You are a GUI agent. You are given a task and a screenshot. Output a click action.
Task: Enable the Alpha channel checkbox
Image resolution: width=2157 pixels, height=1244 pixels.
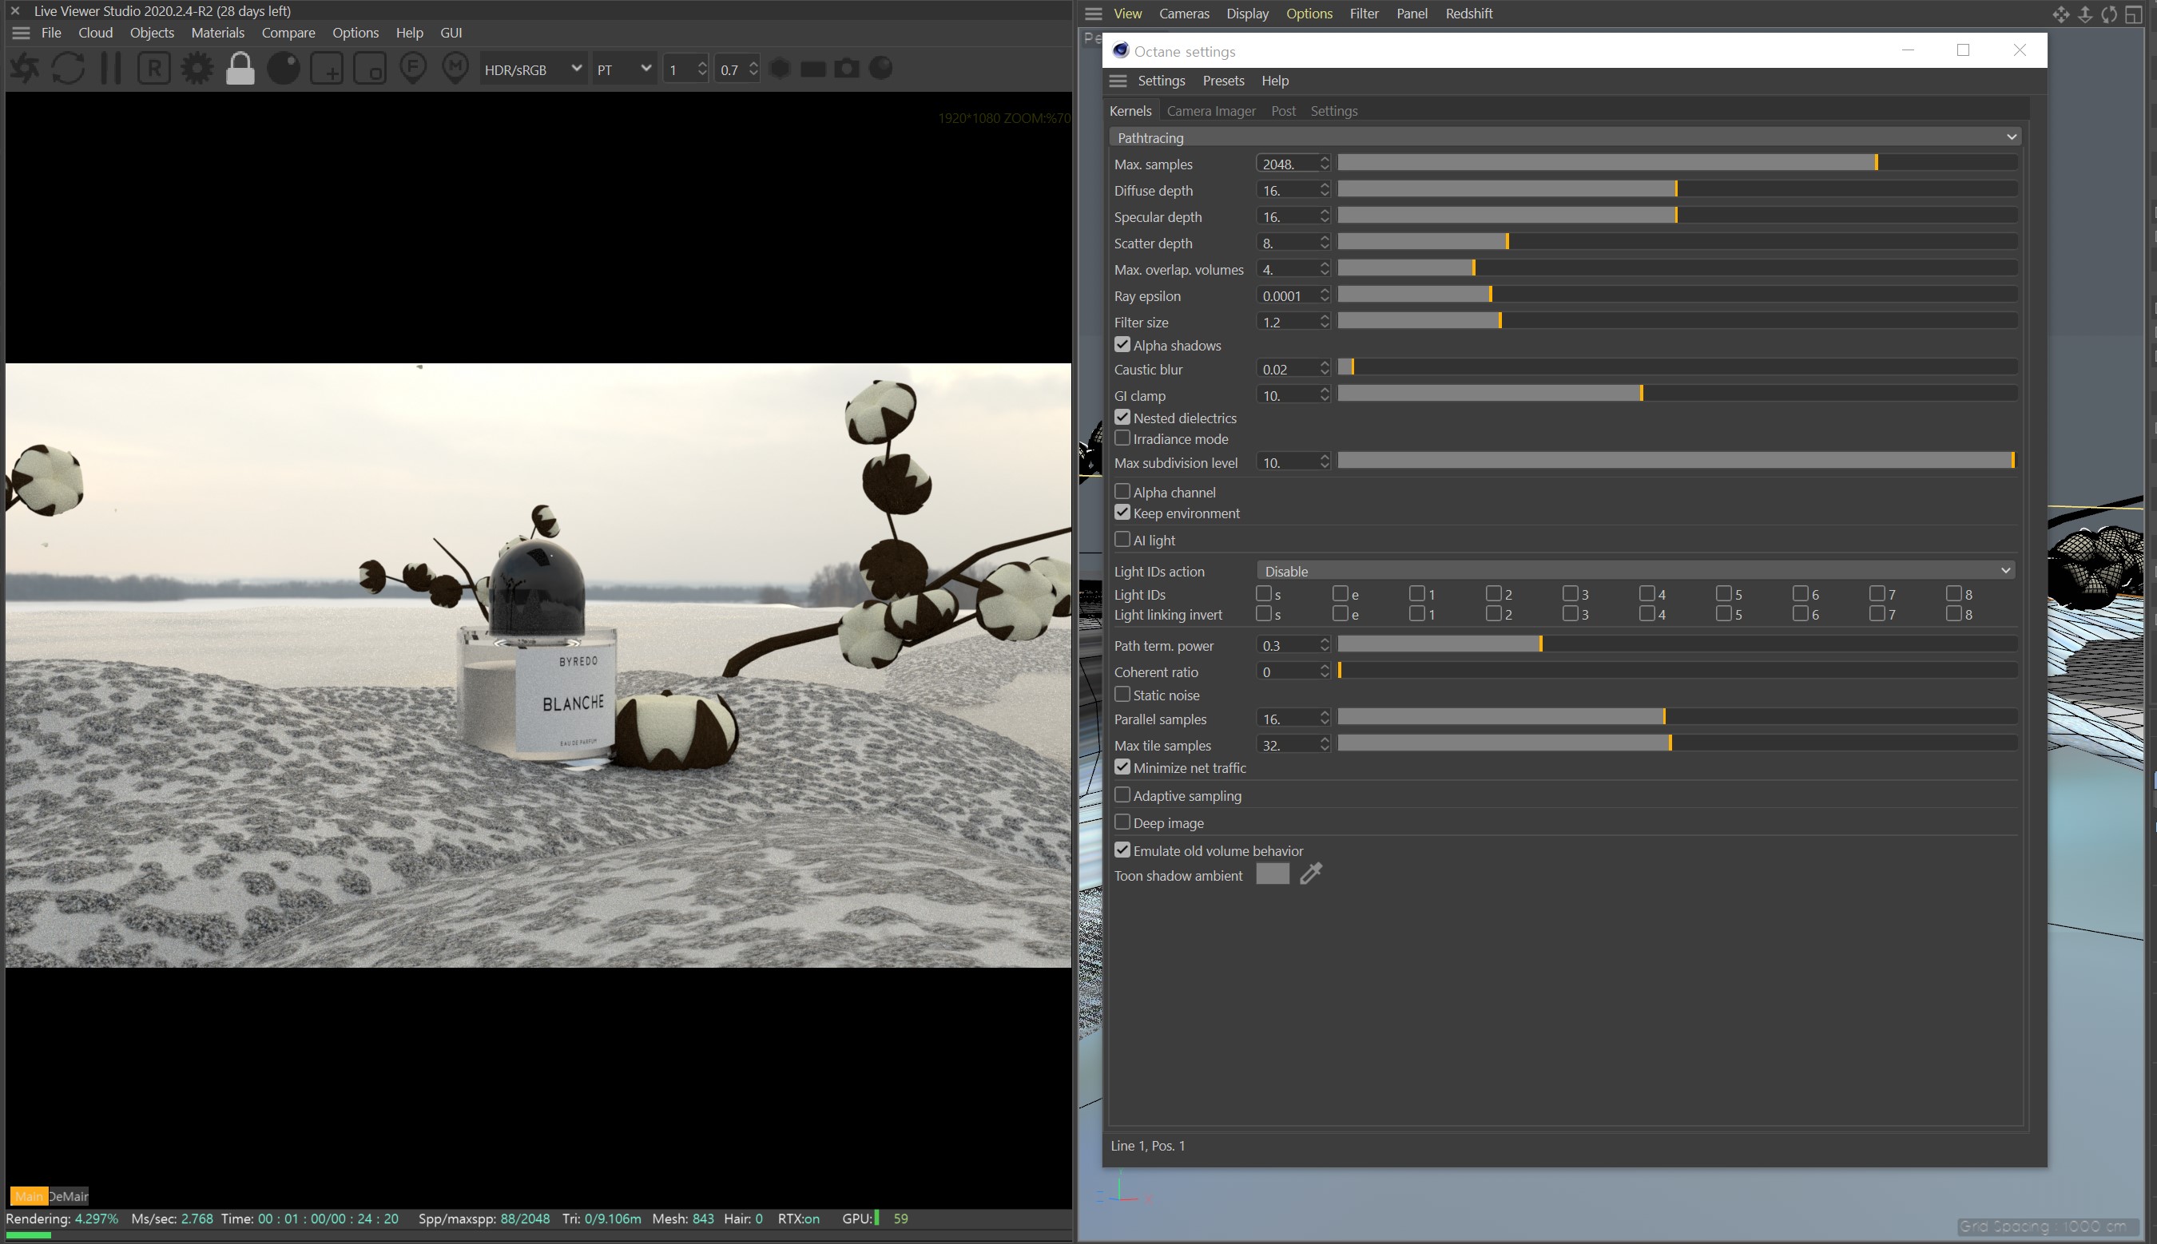(x=1122, y=491)
